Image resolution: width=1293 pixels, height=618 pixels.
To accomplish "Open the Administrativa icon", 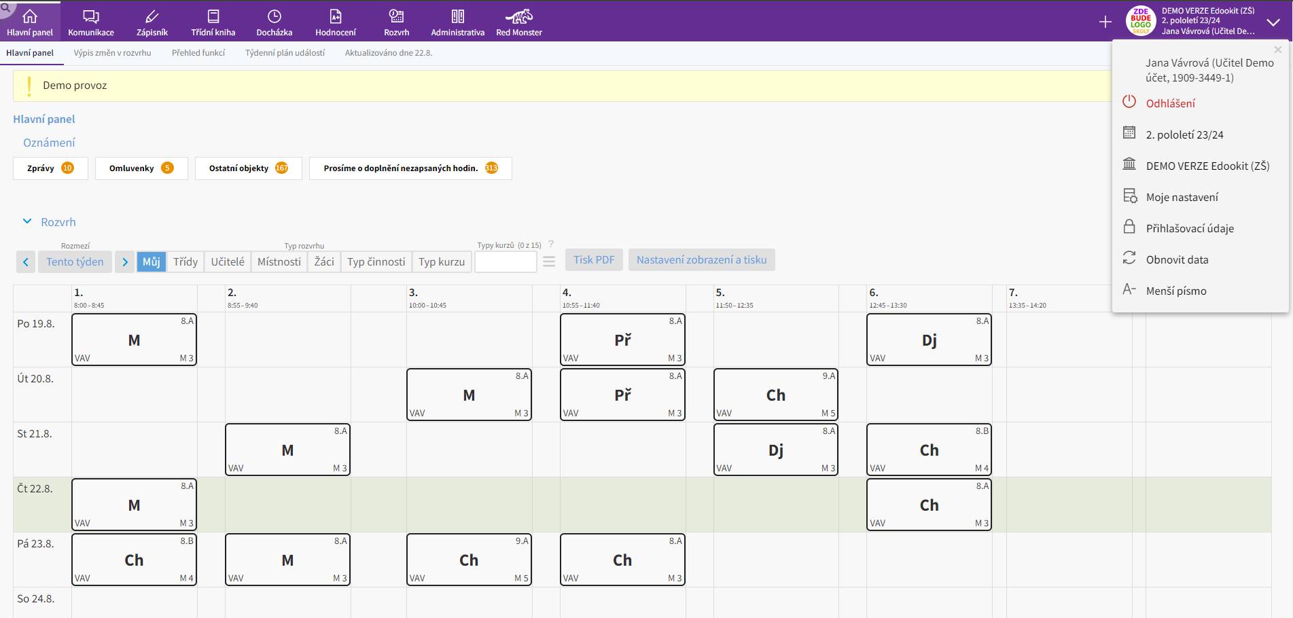I will click(458, 16).
